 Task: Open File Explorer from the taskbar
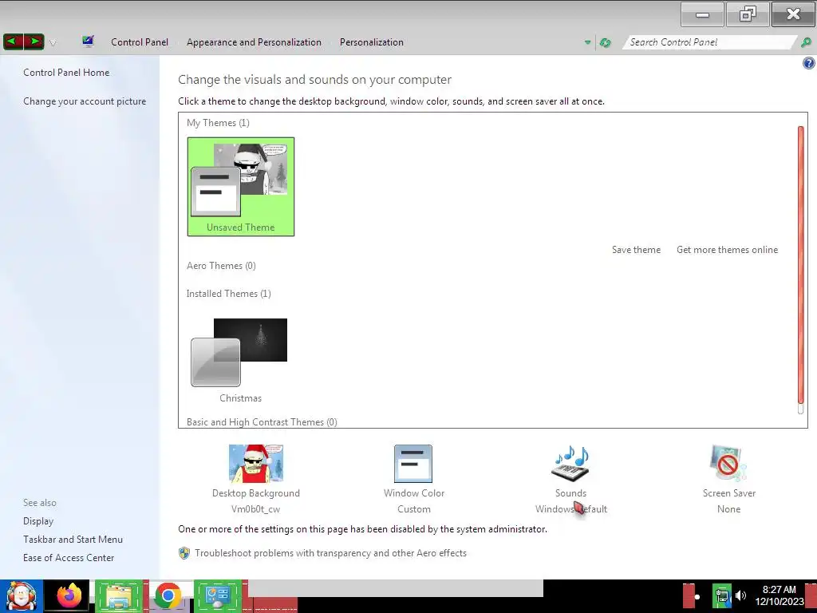(x=119, y=596)
